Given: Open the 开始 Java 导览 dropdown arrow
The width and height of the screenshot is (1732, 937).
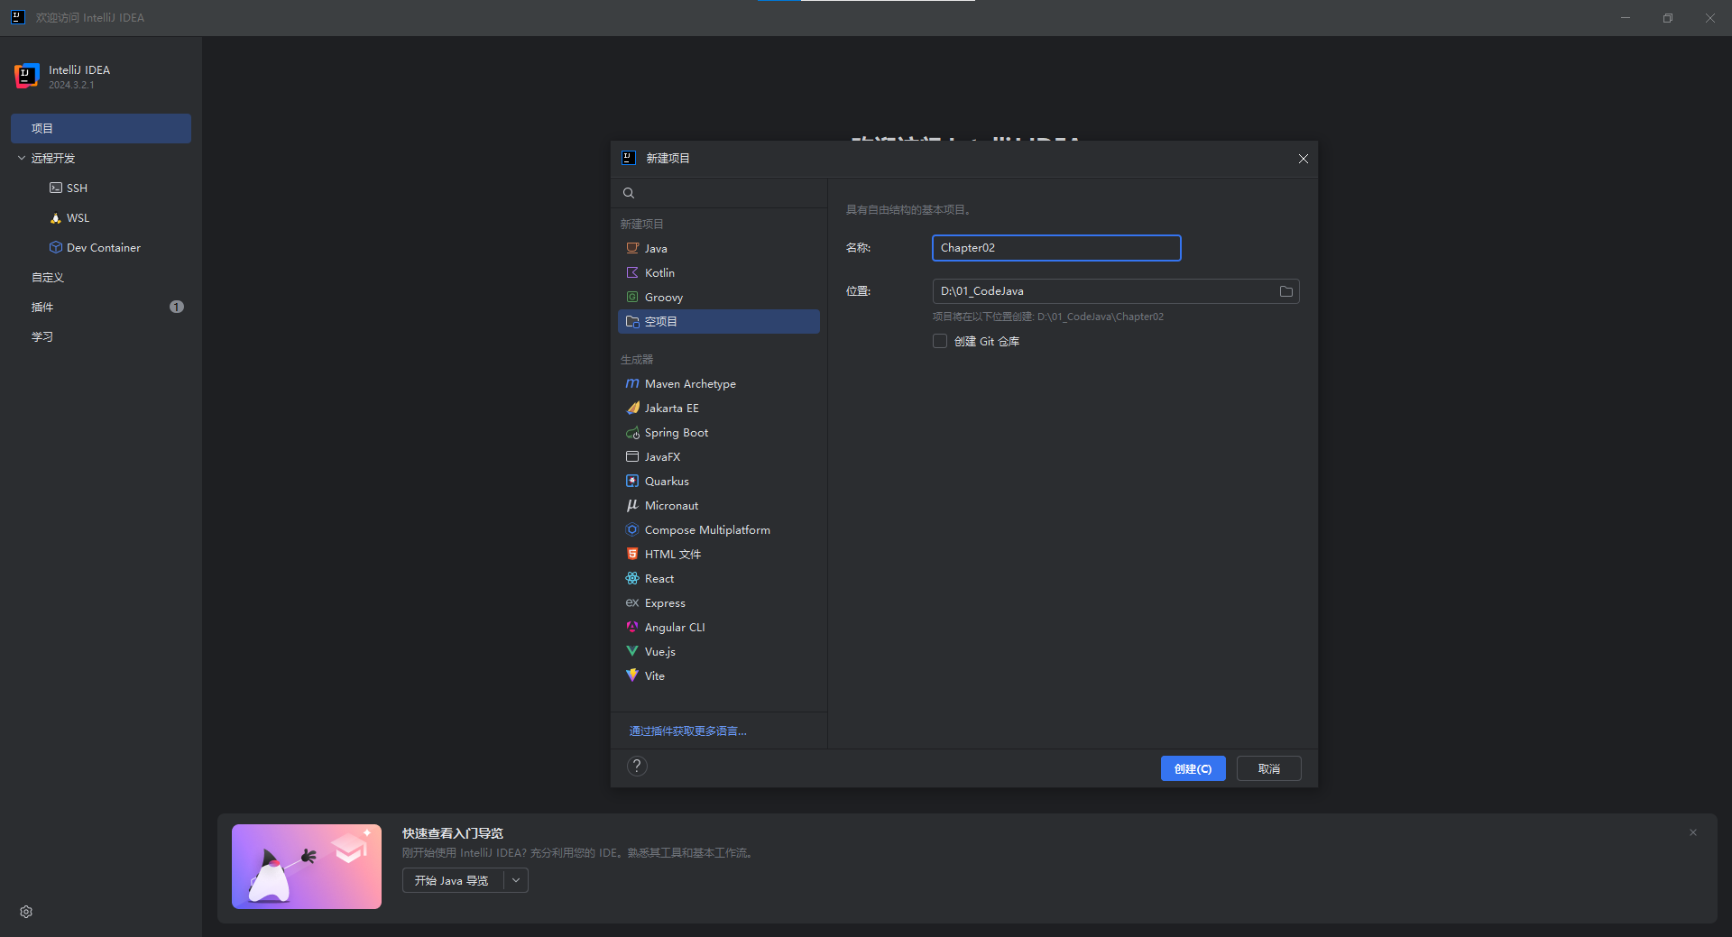Looking at the screenshot, I should 516,880.
